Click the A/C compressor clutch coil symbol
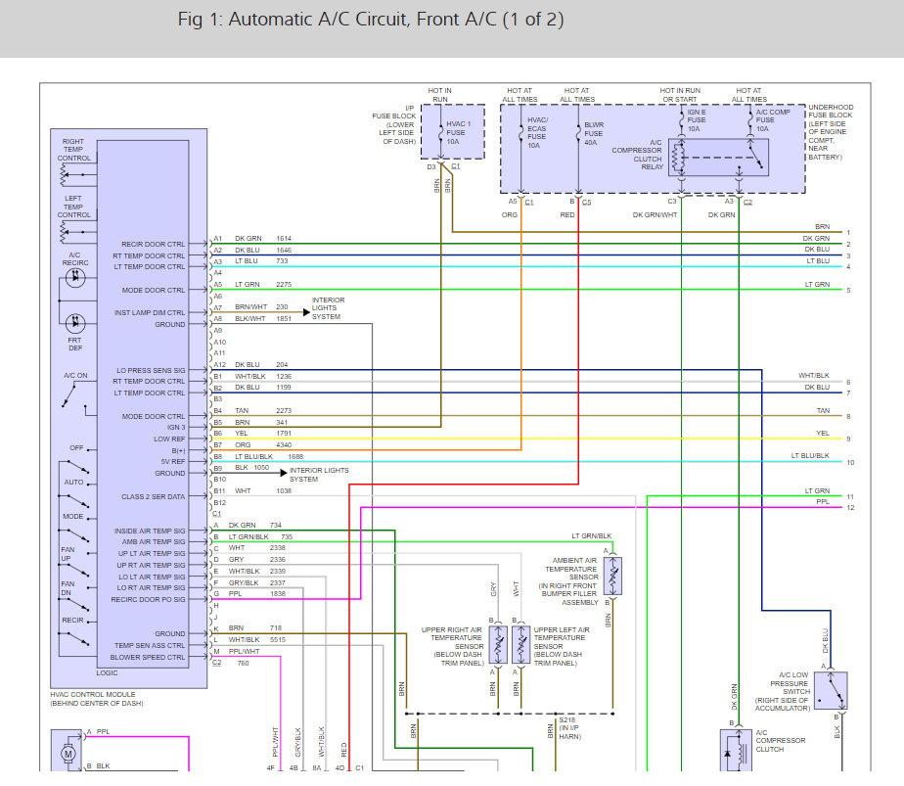904x786 pixels. click(x=736, y=751)
